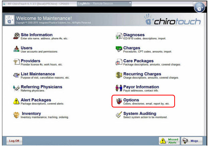Click the Msgs mailbox icon

pos(185,141)
